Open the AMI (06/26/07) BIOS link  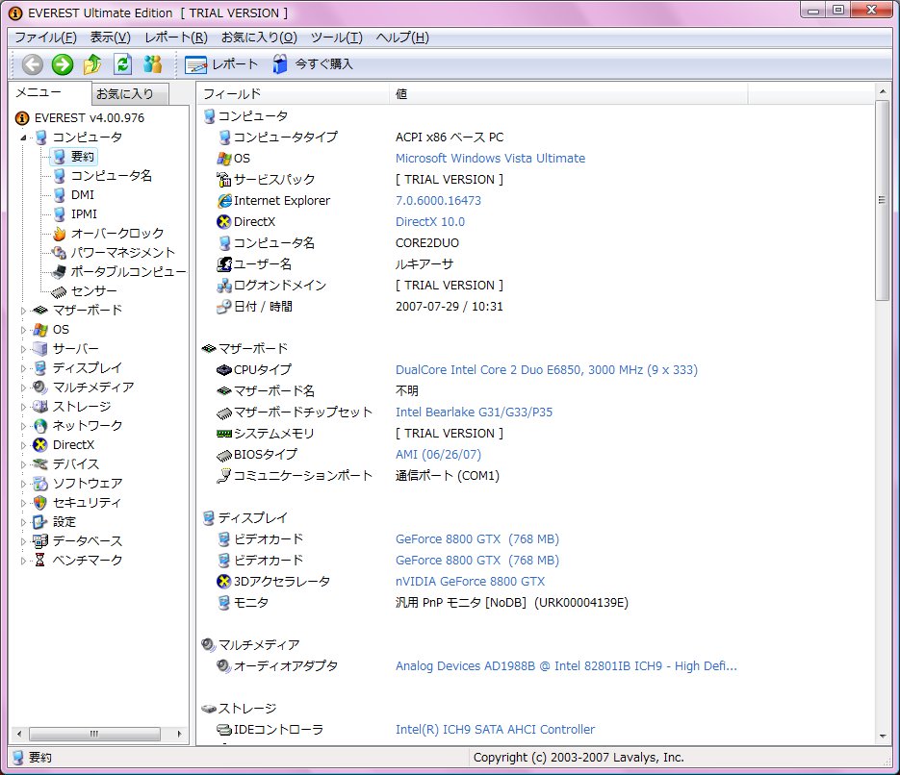click(438, 455)
